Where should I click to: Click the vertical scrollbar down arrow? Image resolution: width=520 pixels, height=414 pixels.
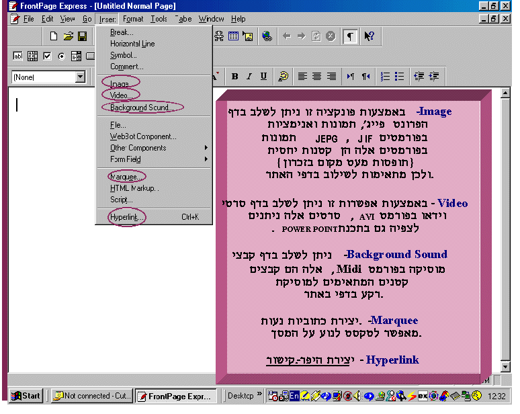click(505, 366)
